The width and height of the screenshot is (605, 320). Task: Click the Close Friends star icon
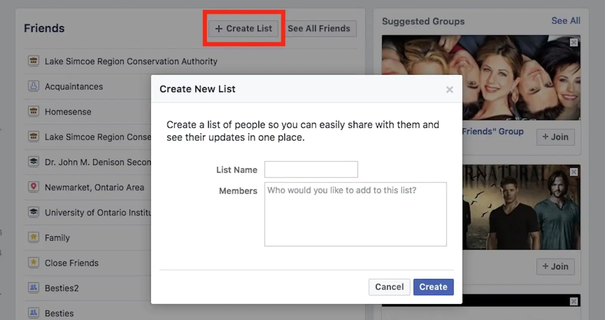pos(34,262)
